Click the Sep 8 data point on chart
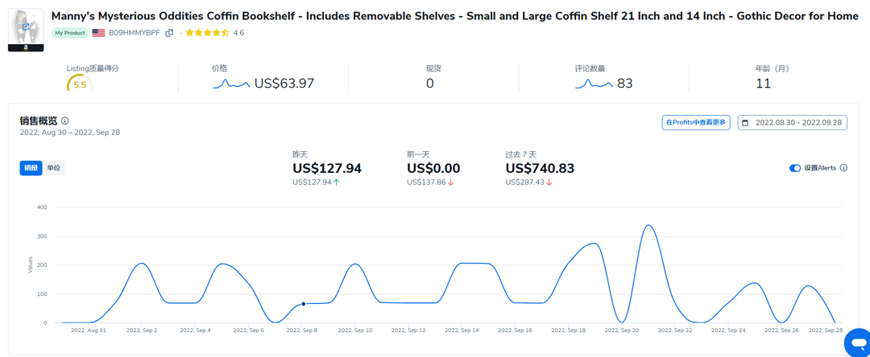 click(303, 304)
